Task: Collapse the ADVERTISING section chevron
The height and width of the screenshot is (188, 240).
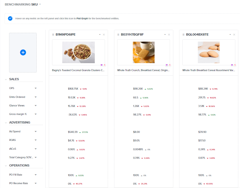Action: (6, 123)
